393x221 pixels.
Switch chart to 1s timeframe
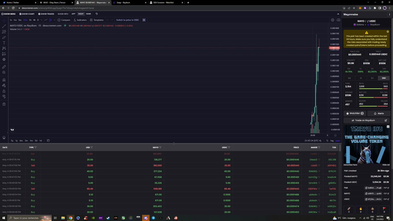tap(11, 20)
